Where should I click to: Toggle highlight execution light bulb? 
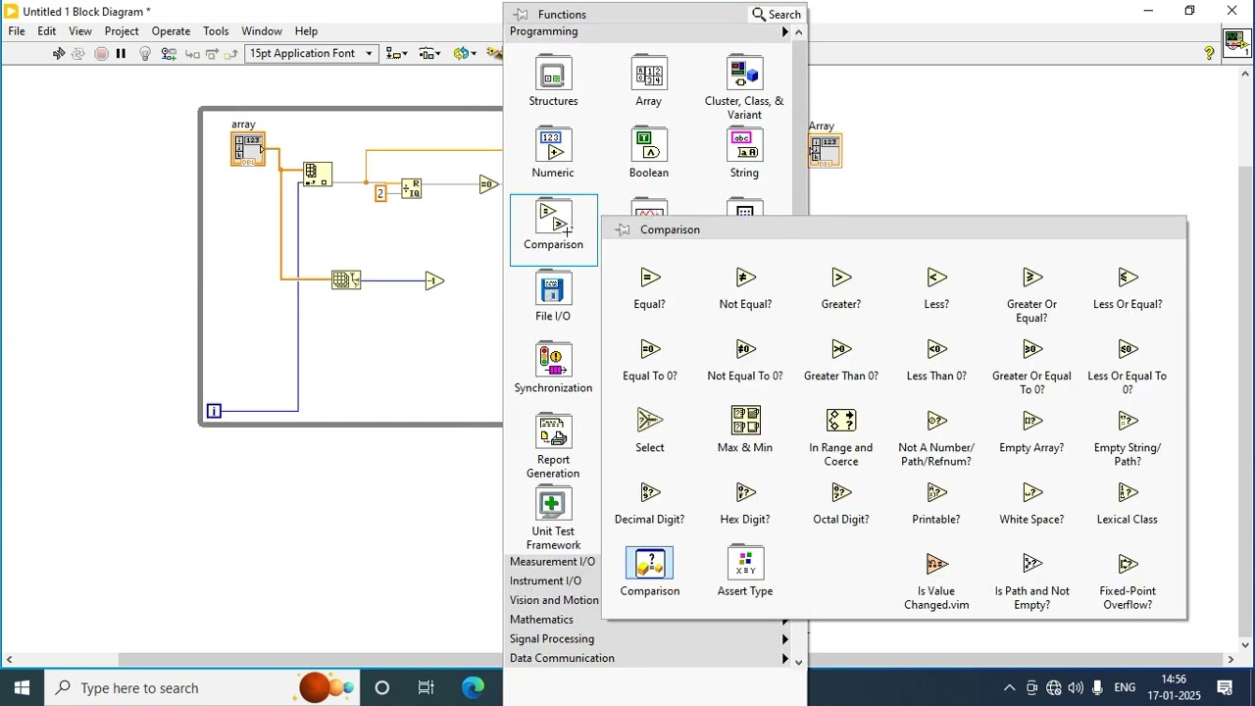pyautogui.click(x=145, y=54)
